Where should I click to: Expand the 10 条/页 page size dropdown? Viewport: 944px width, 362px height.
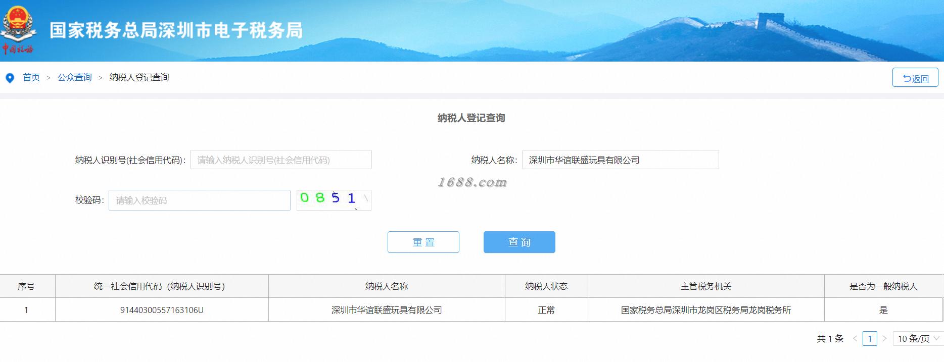[918, 339]
